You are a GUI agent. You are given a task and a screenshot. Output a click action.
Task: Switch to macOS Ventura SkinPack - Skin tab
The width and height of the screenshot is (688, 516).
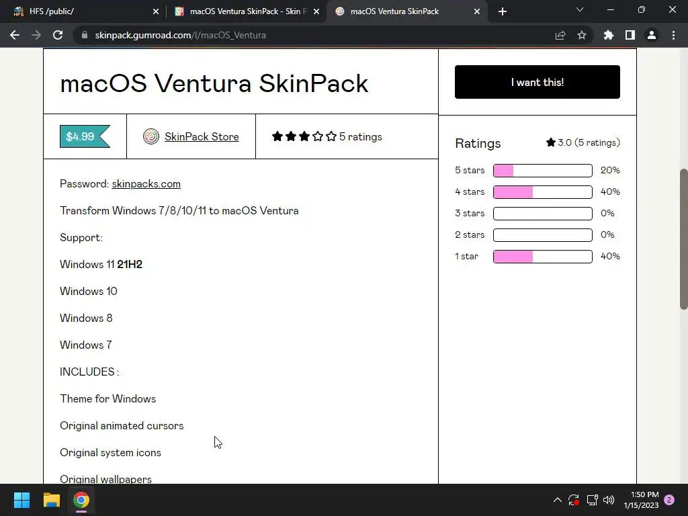[247, 11]
